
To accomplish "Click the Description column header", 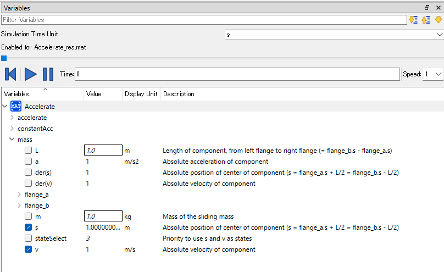I will pos(179,94).
